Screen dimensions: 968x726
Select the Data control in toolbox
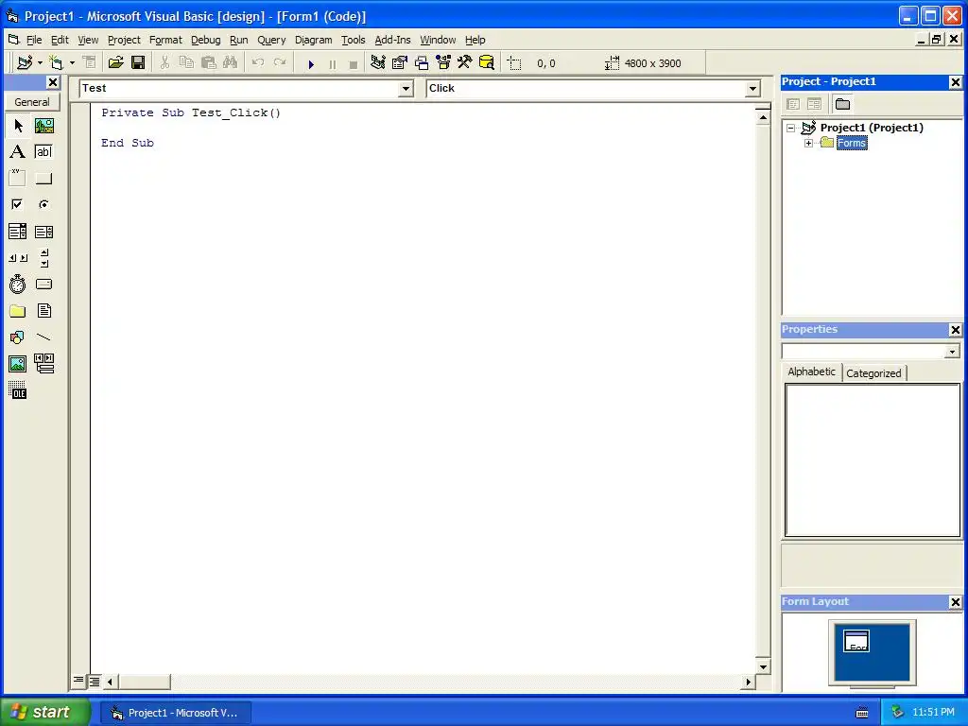click(43, 364)
